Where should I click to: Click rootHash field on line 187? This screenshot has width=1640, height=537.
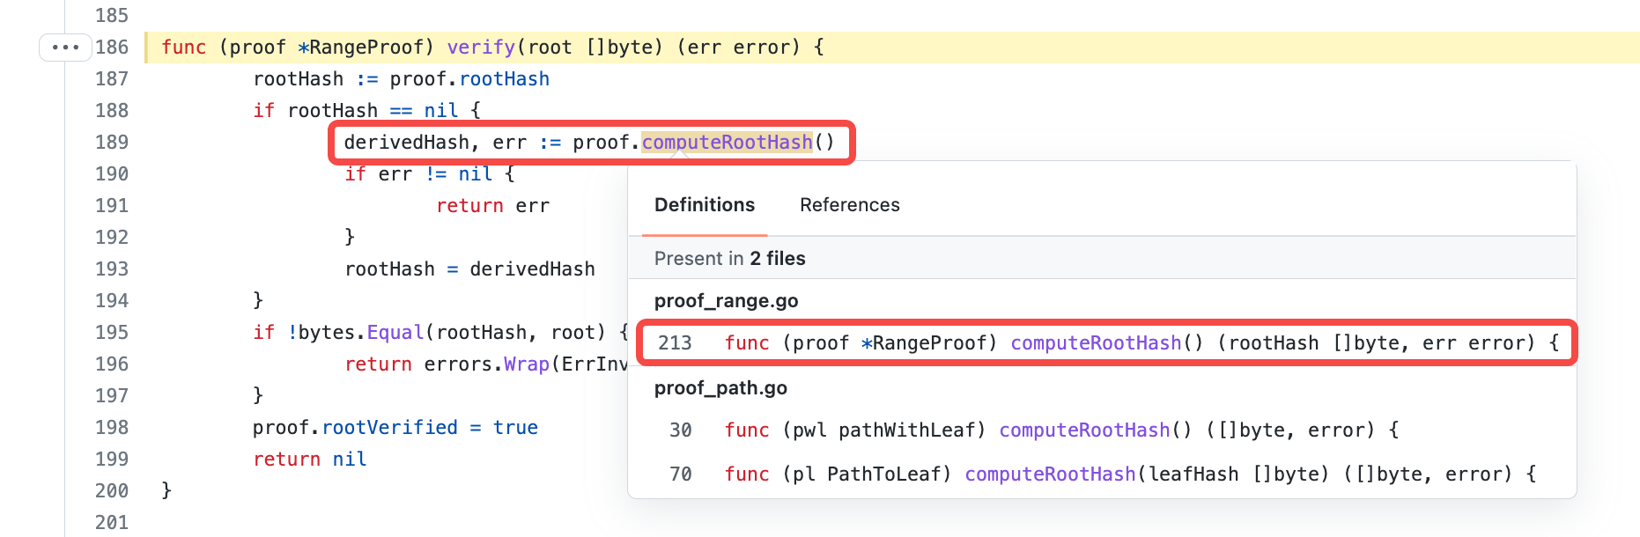click(x=504, y=79)
